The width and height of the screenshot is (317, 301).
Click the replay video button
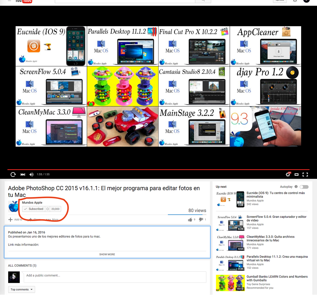[13, 175]
